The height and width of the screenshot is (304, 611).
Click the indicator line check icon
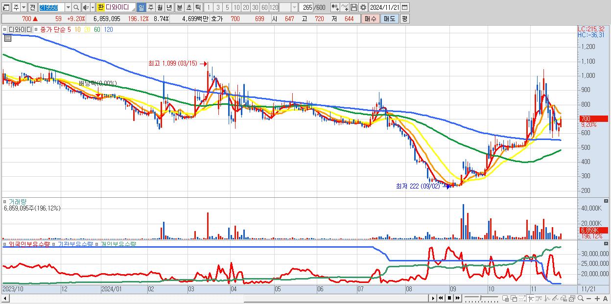[x=344, y=7]
